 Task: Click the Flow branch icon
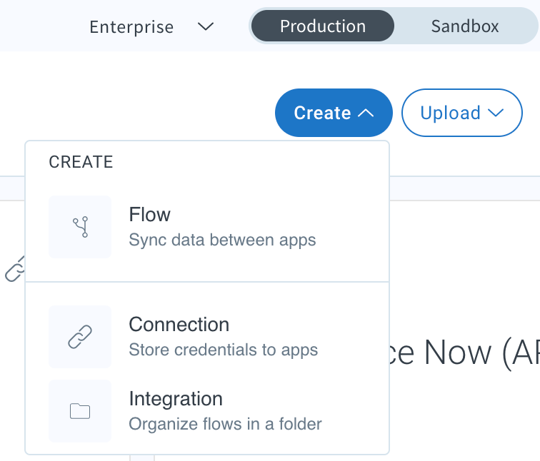pos(80,227)
